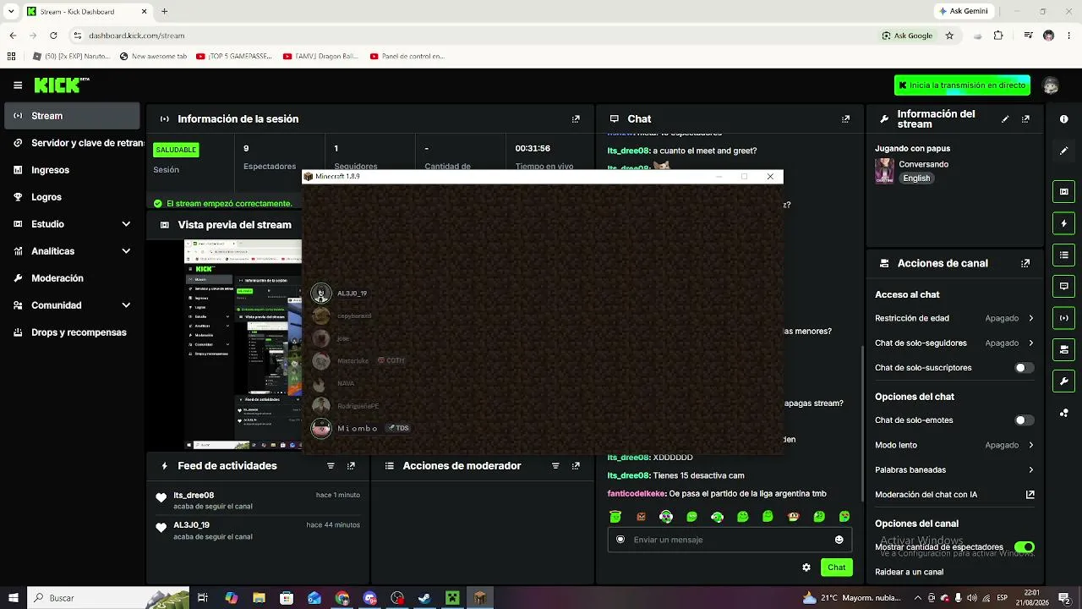Click Inicia la transmisión en directo button
Image resolution: width=1082 pixels, height=609 pixels.
(962, 85)
